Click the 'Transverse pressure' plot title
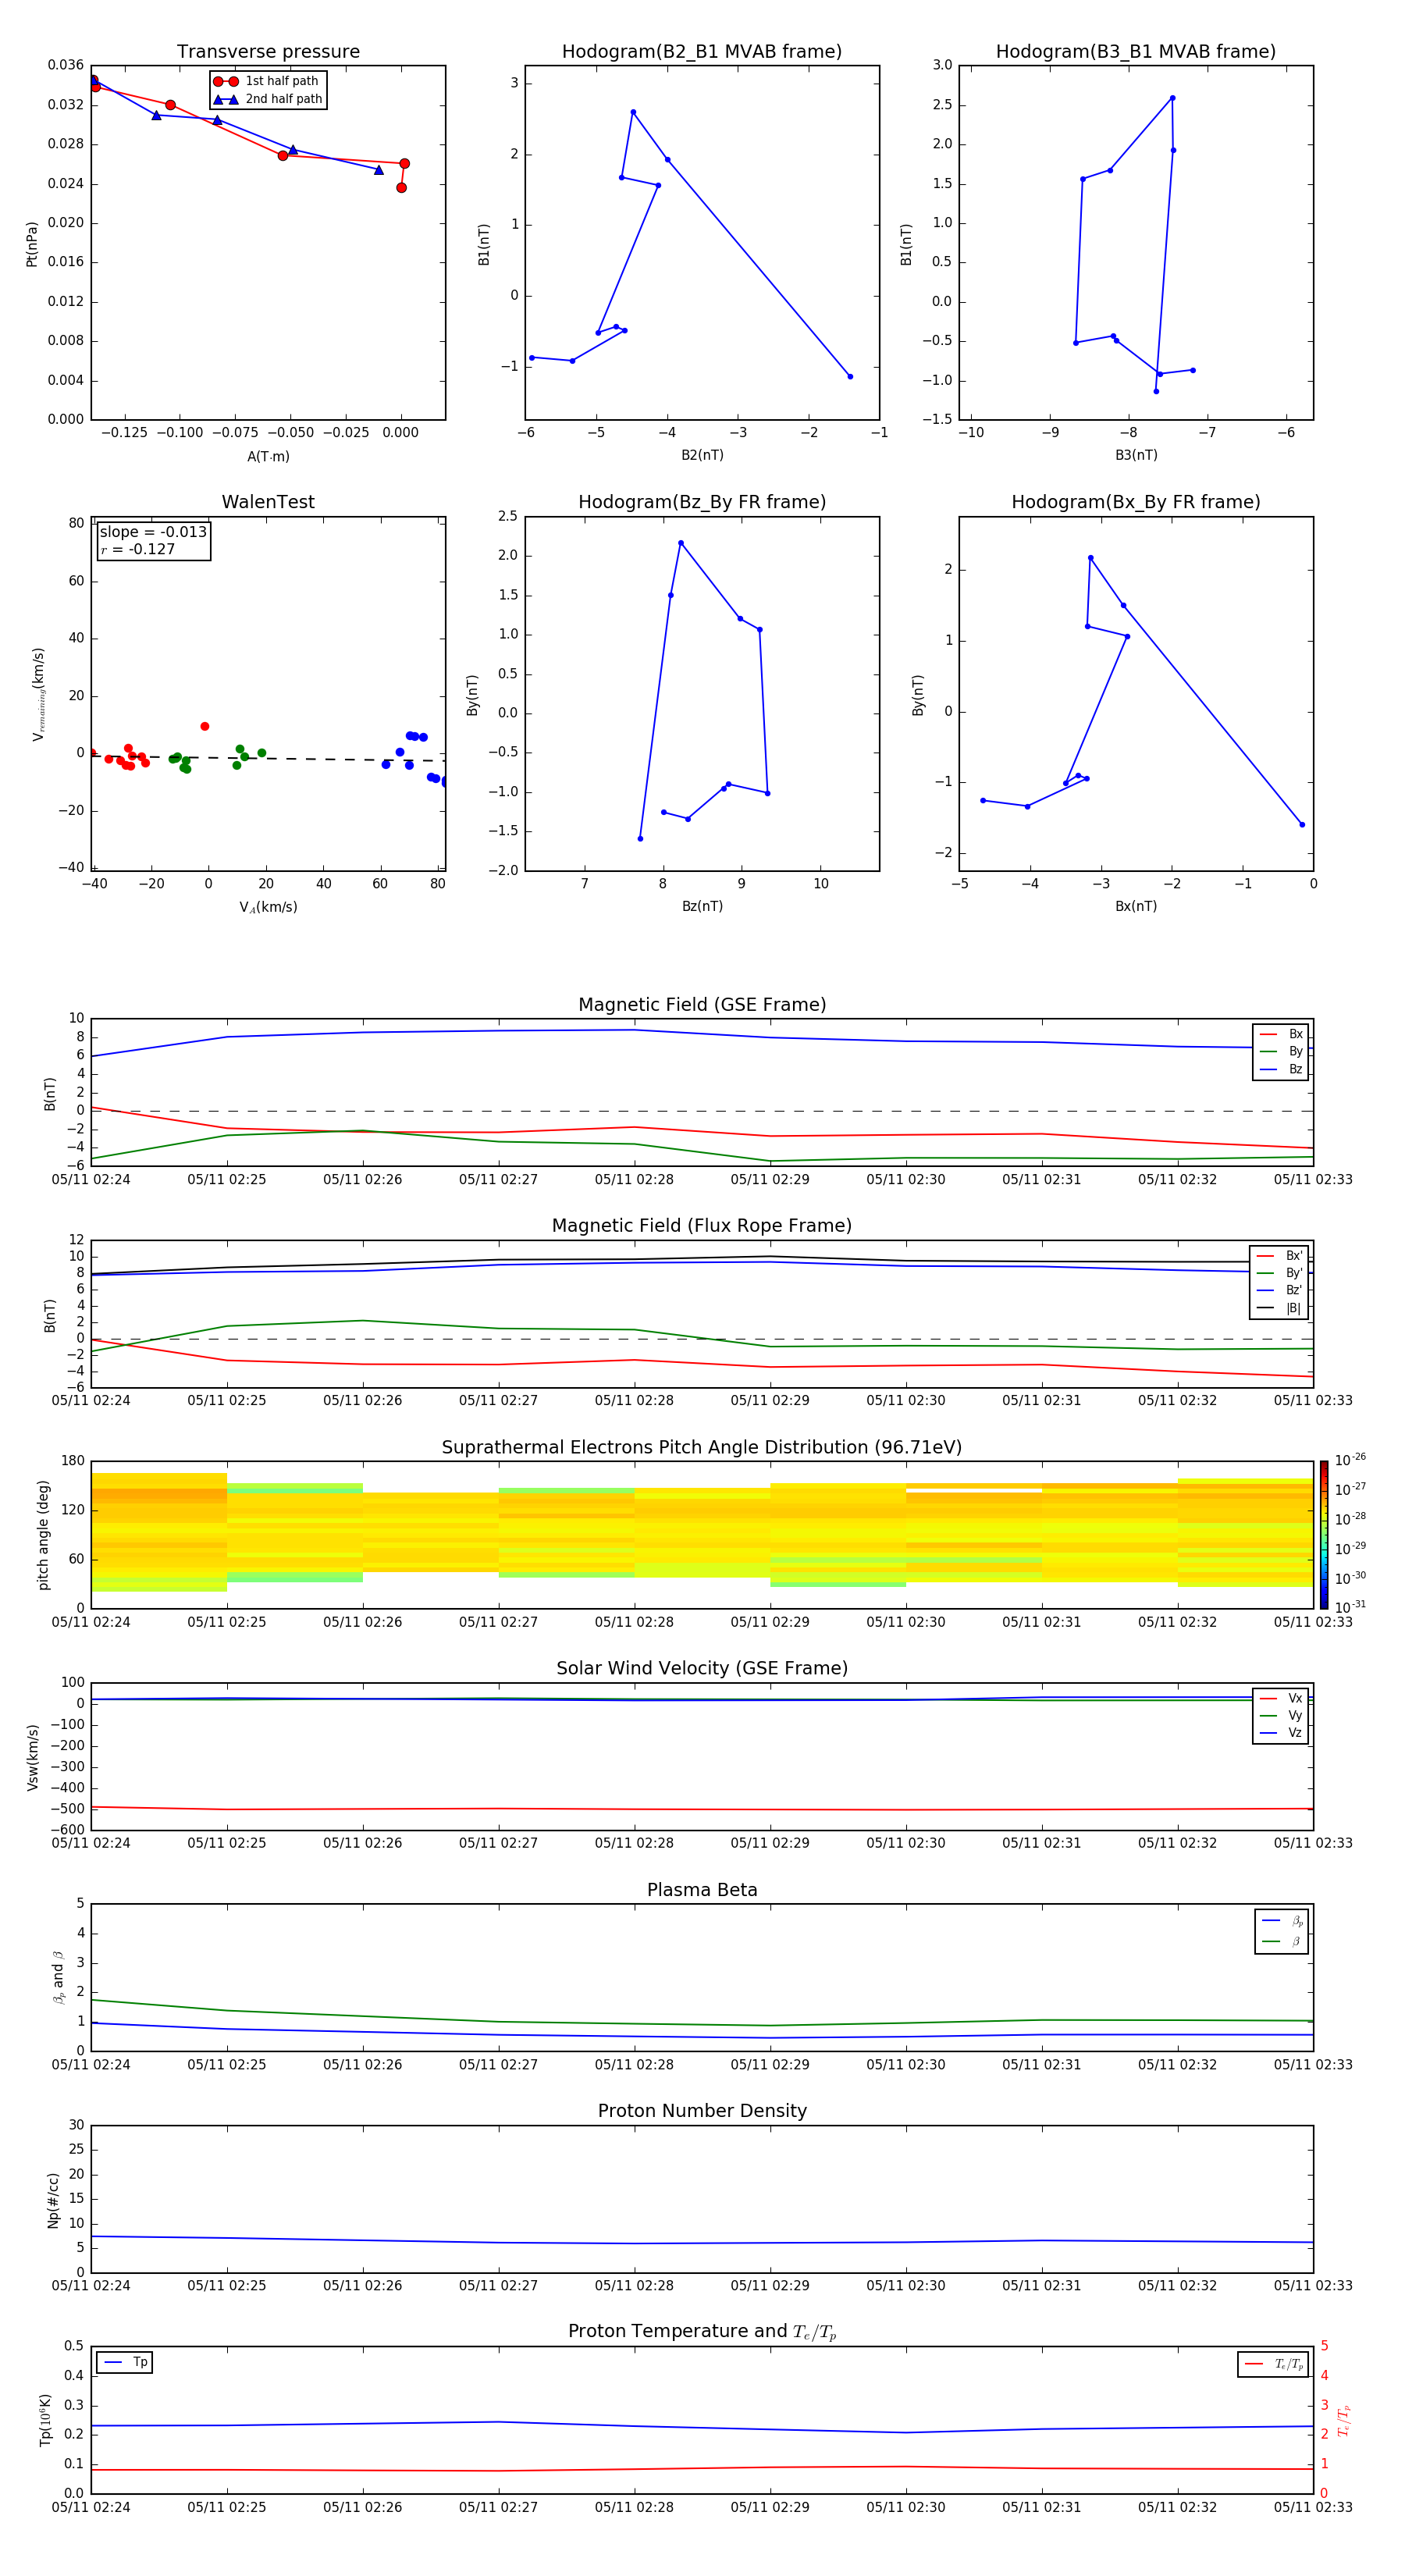 click(x=268, y=52)
